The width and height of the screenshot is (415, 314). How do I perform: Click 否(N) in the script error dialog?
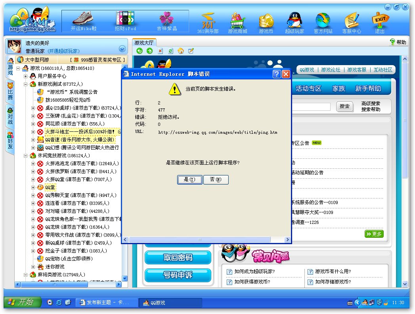[x=216, y=179]
